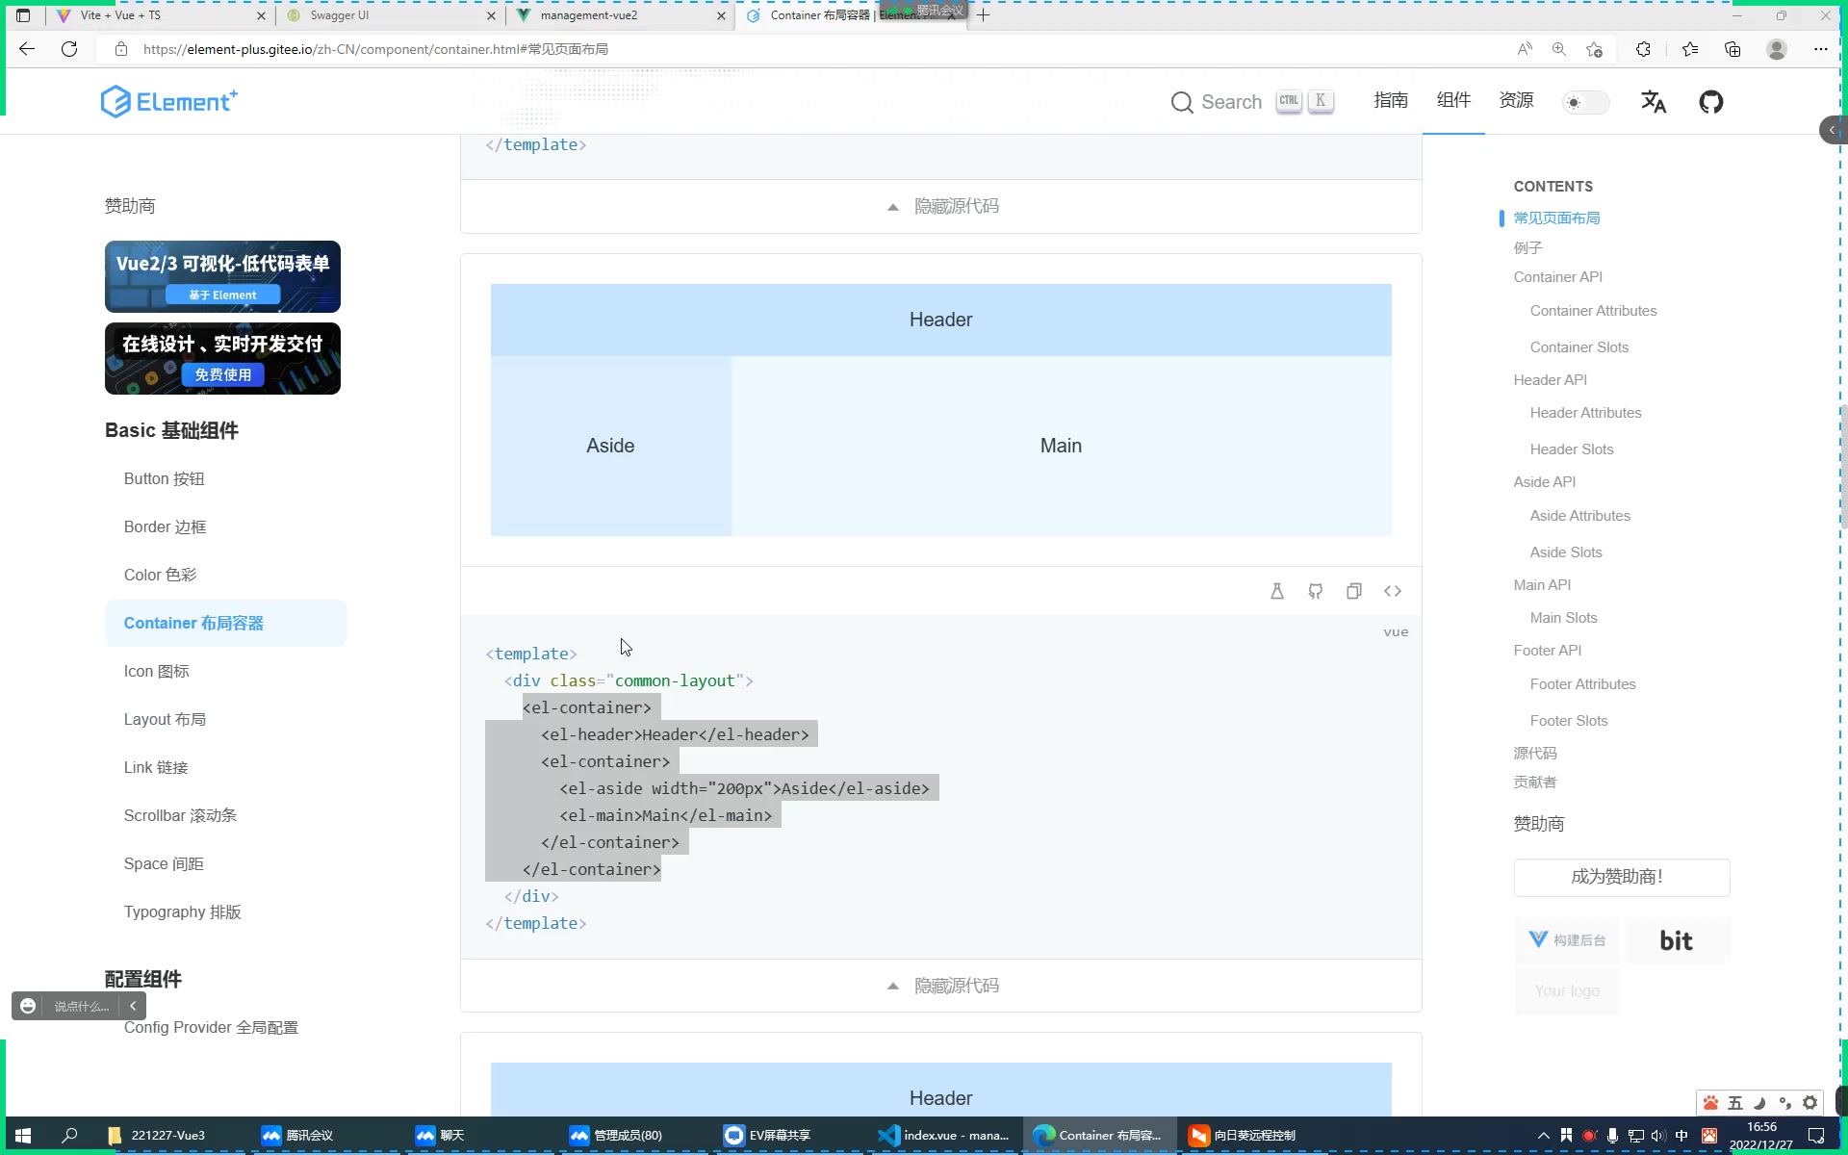Collapse the source code via 隐藏源代码
This screenshot has height=1155, width=1848.
tap(940, 985)
